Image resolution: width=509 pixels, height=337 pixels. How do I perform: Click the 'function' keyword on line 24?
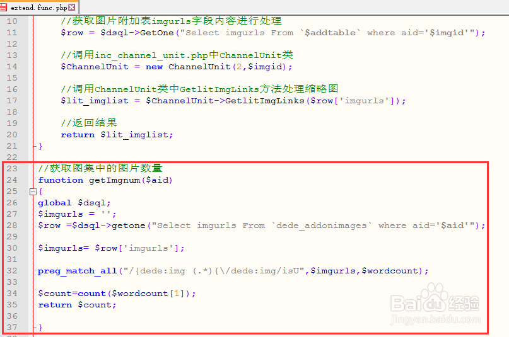click(61, 180)
